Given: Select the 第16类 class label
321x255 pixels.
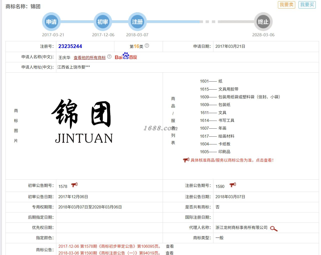Looking at the screenshot, I should pos(136,46).
